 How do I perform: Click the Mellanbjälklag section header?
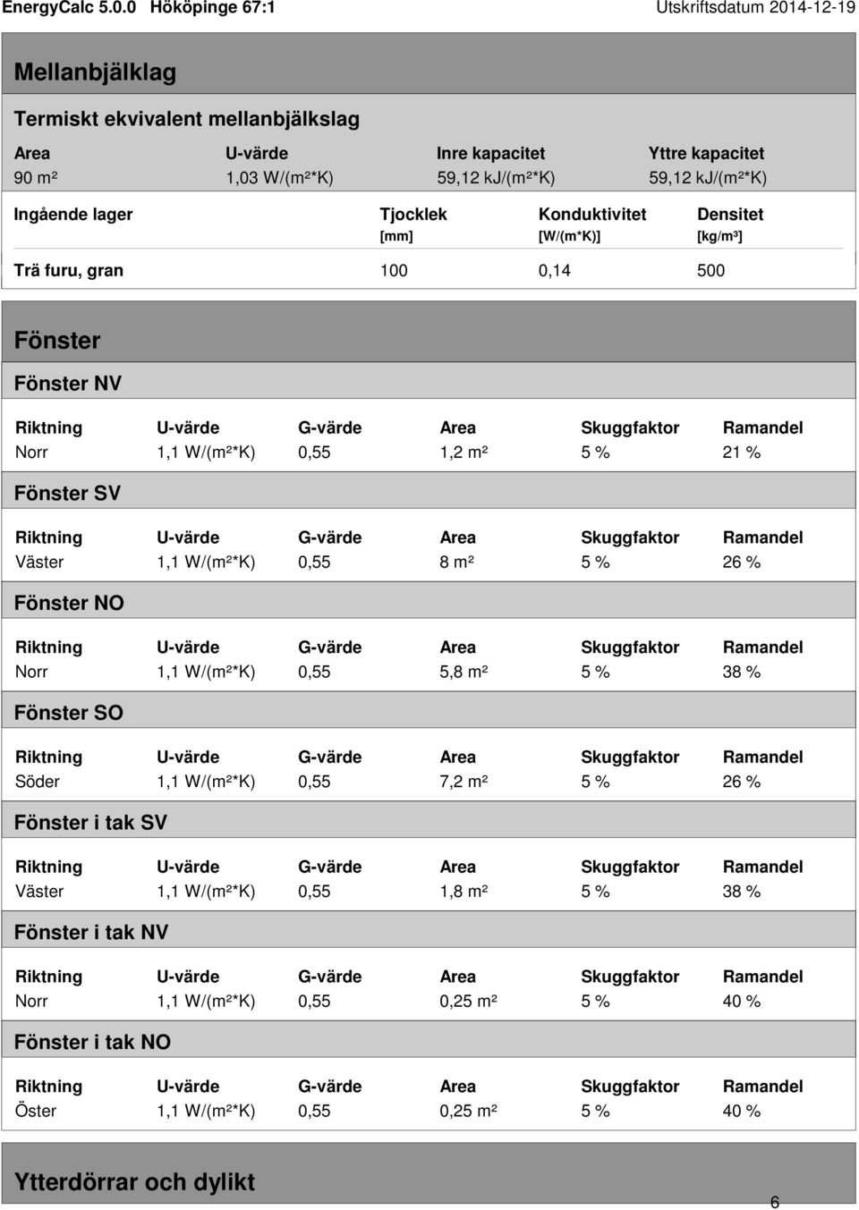pos(96,72)
